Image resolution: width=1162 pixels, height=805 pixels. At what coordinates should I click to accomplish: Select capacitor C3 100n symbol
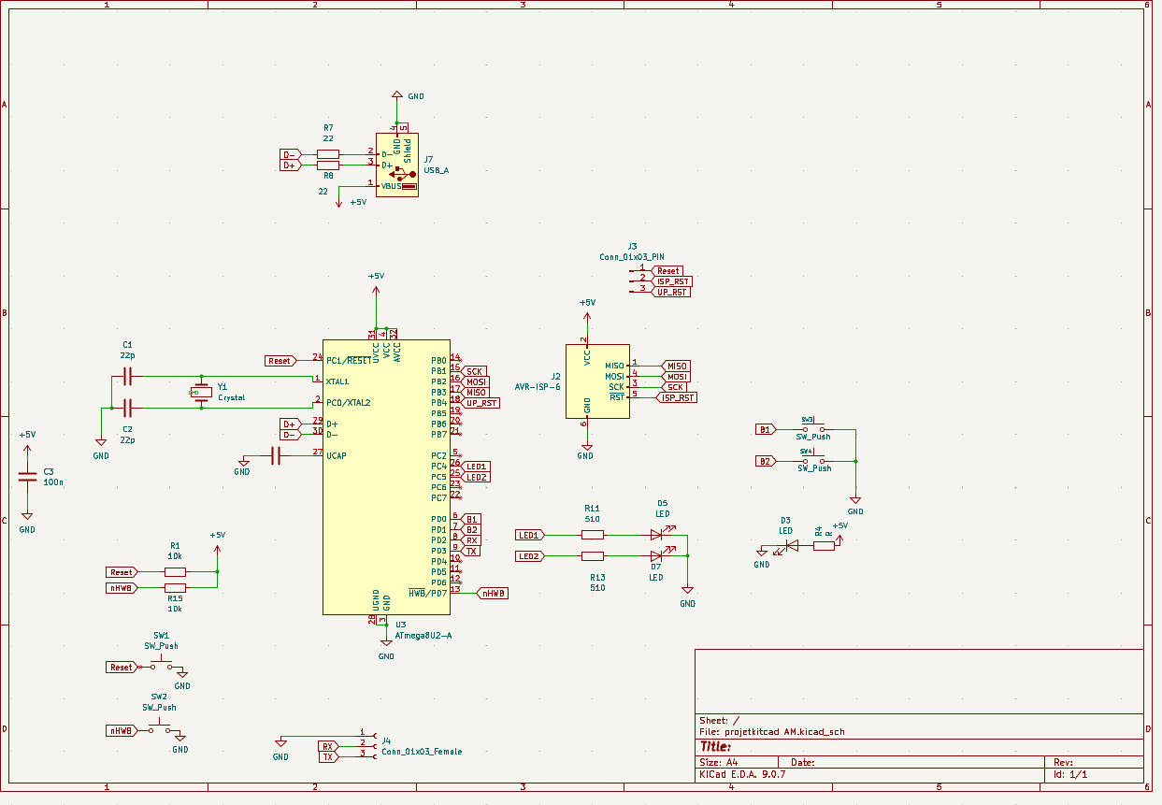click(x=27, y=477)
